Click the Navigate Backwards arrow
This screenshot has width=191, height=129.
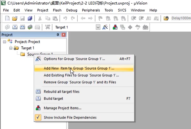click(x=83, y=18)
